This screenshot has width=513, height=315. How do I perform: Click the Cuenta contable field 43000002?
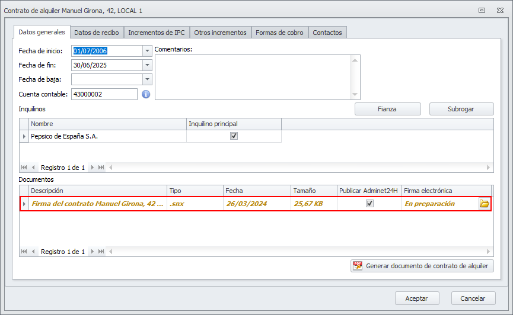[104, 94]
